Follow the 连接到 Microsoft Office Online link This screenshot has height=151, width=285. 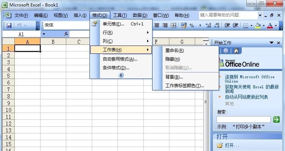[x=250, y=79]
